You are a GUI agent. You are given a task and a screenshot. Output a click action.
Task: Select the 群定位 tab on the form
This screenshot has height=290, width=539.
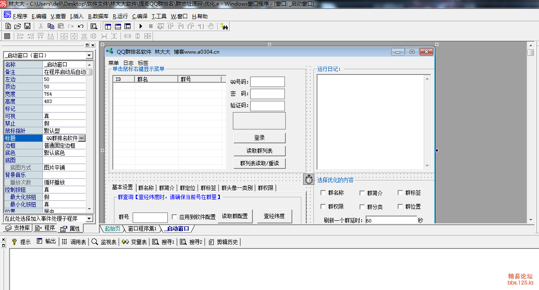[x=188, y=188]
